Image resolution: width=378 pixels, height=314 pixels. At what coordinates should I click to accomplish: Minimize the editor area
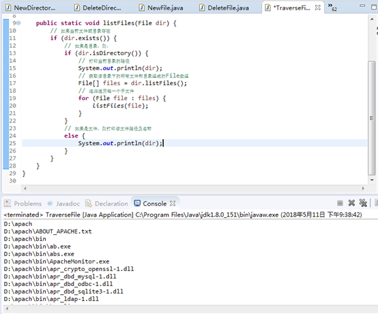362,5
